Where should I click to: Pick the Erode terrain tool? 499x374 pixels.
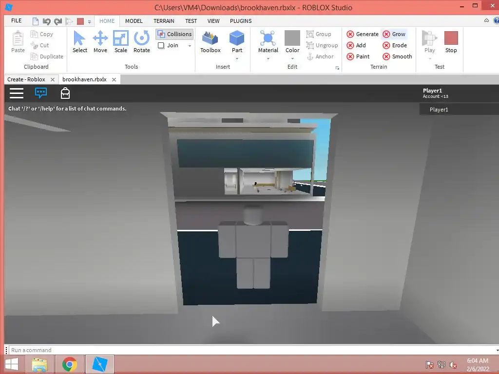pos(395,45)
